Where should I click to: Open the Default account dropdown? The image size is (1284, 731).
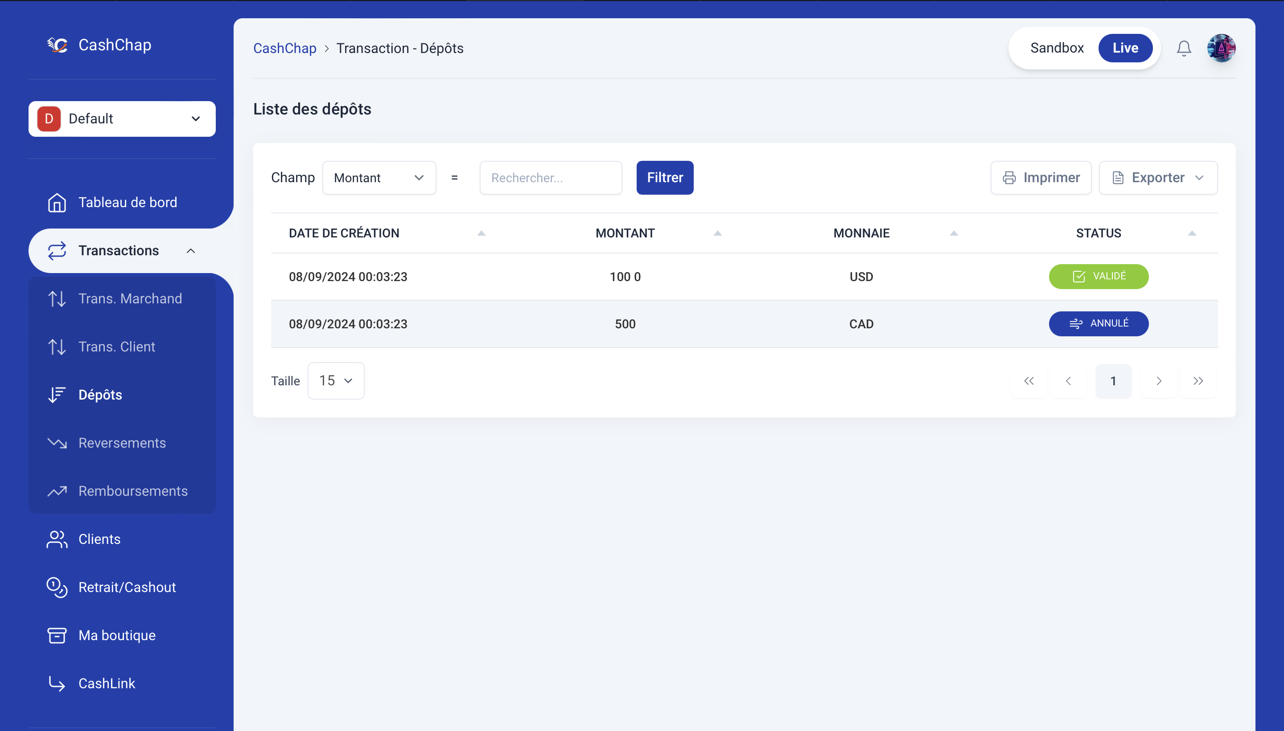coord(122,119)
